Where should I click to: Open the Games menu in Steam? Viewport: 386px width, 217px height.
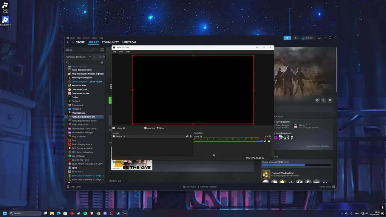click(94, 38)
